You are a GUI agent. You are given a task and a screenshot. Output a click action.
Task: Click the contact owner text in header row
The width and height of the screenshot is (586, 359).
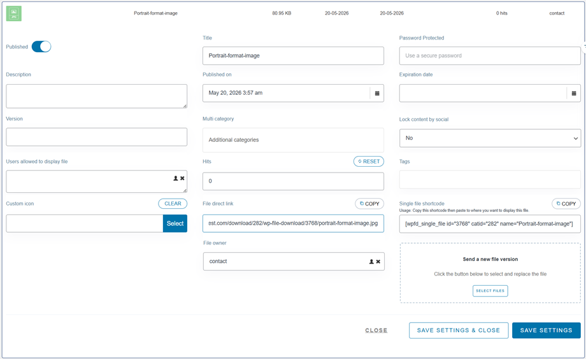[557, 13]
